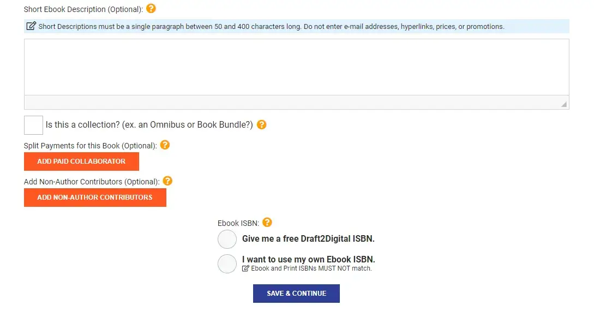
Task: Click the 'Is this a collection?' label text
Action: point(149,125)
